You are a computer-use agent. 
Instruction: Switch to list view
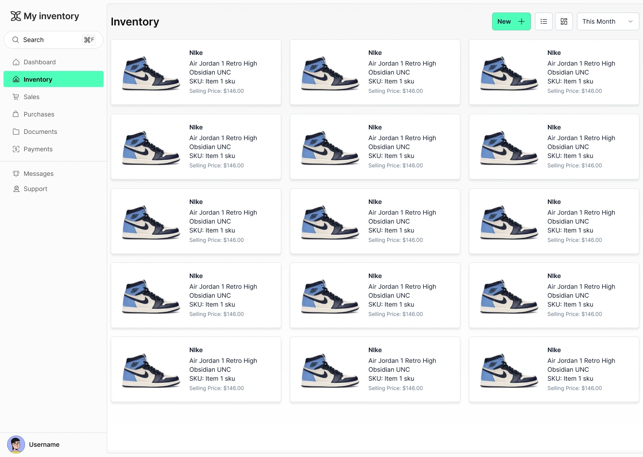click(544, 21)
